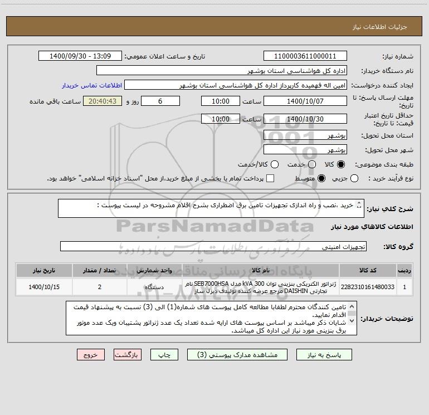Click the ردیف column header
The width and height of the screenshot is (429, 415).
coord(404,271)
